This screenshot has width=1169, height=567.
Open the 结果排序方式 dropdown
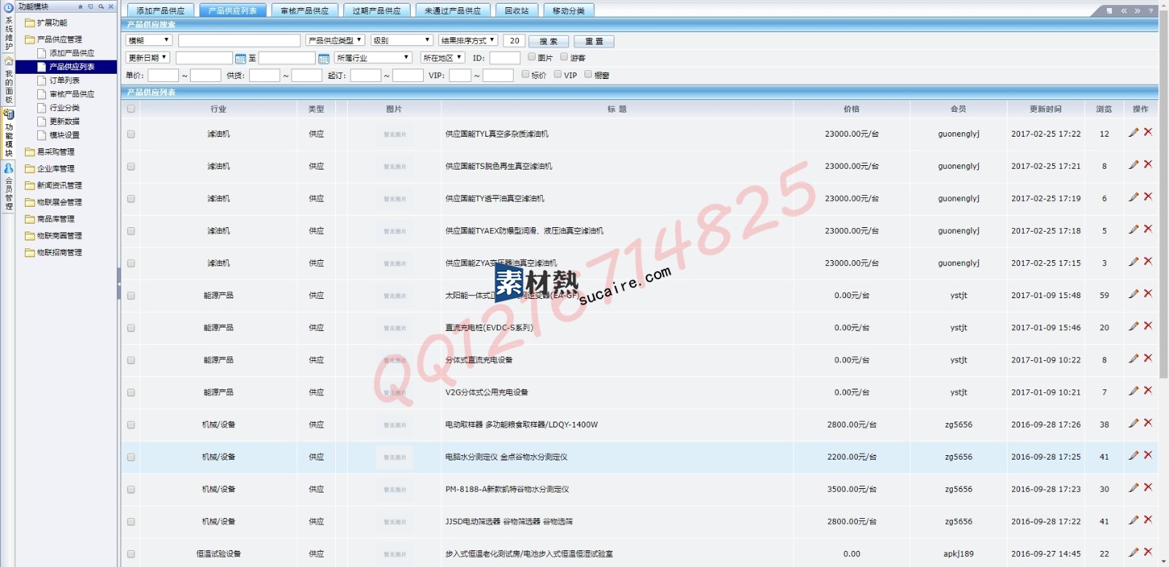(468, 41)
